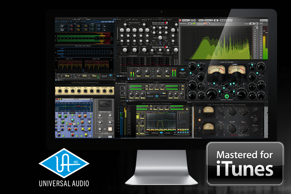The image size is (291, 194).
Task: Open the Settings dropdown in the spectrum analyzer
Action: 264,21
